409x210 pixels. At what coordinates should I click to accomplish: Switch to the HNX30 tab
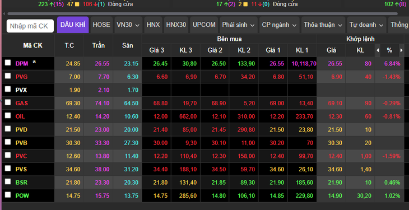pos(176,25)
